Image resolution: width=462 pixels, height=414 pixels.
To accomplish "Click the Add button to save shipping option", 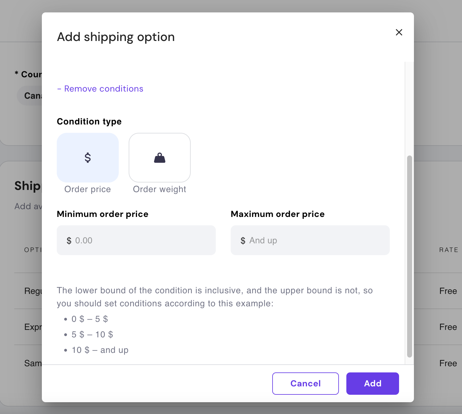I will coord(372,384).
